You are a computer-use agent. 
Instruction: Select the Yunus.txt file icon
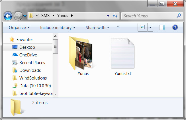tap(123, 53)
